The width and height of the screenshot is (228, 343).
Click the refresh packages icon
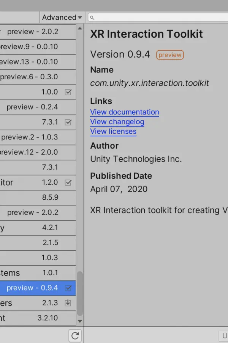[75, 335]
